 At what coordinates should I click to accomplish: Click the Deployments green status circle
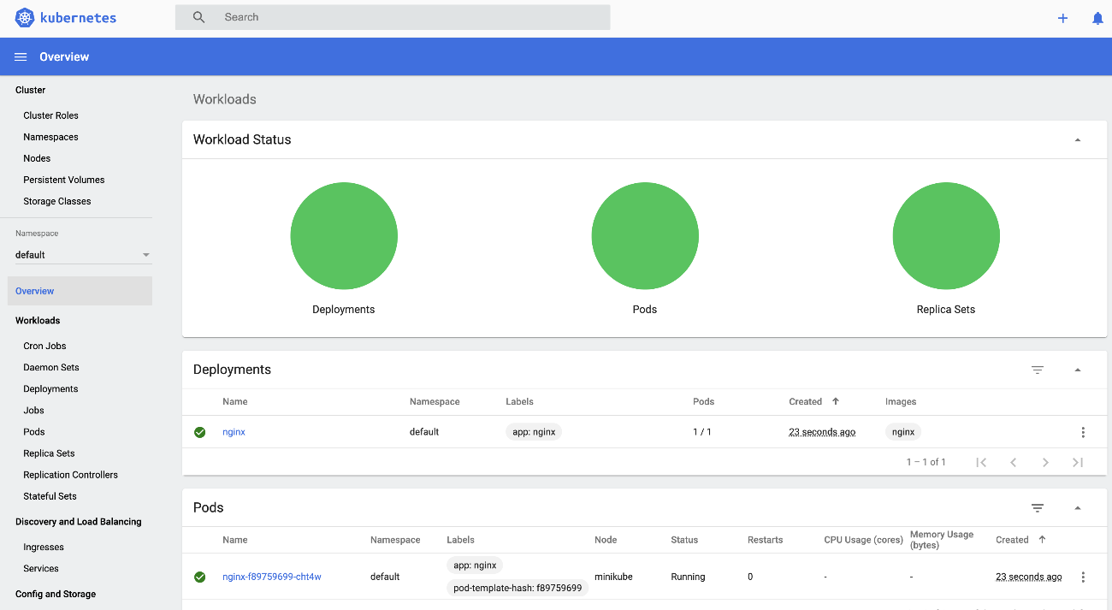coord(344,235)
